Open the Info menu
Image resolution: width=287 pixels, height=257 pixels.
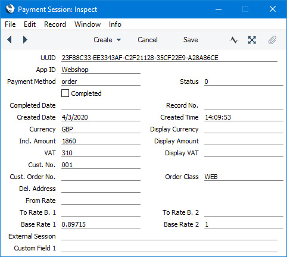click(115, 24)
